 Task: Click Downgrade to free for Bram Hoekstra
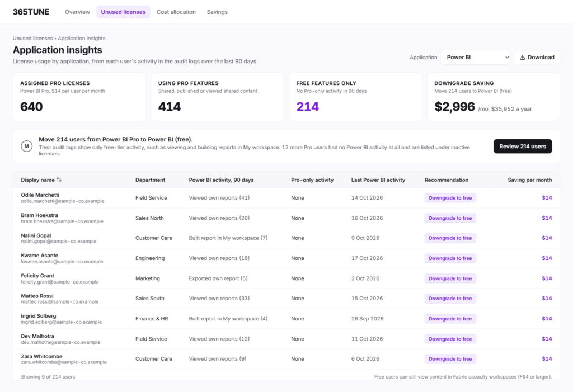(450, 218)
